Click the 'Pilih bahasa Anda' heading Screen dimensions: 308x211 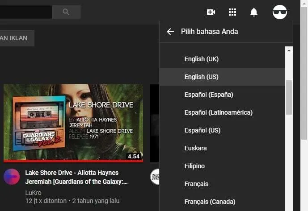pyautogui.click(x=209, y=32)
